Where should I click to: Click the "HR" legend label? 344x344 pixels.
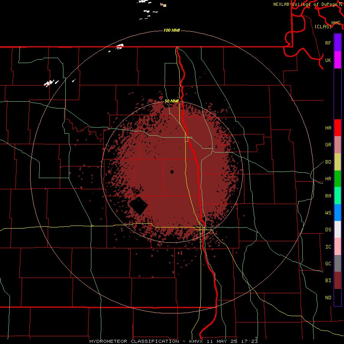point(328,179)
